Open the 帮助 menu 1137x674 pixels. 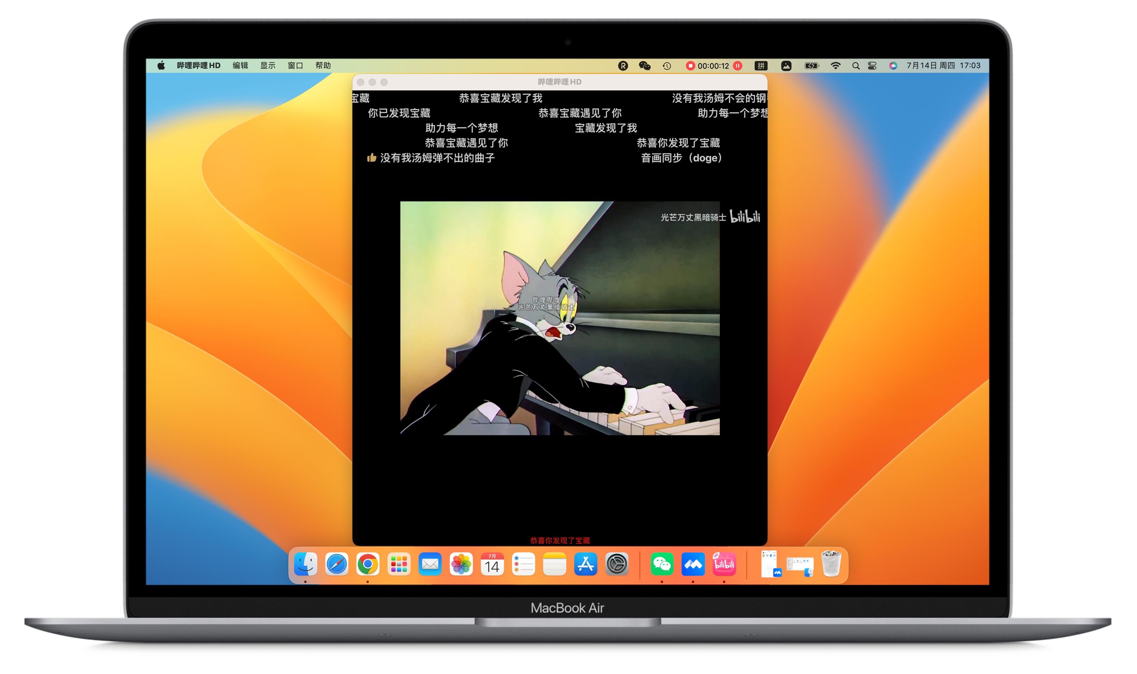tap(323, 66)
